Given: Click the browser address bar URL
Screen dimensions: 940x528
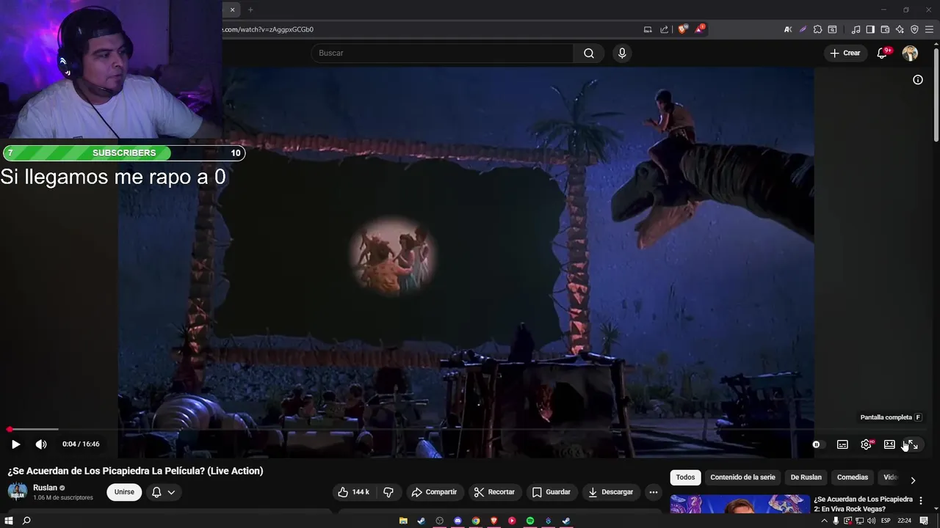Looking at the screenshot, I should (x=268, y=29).
